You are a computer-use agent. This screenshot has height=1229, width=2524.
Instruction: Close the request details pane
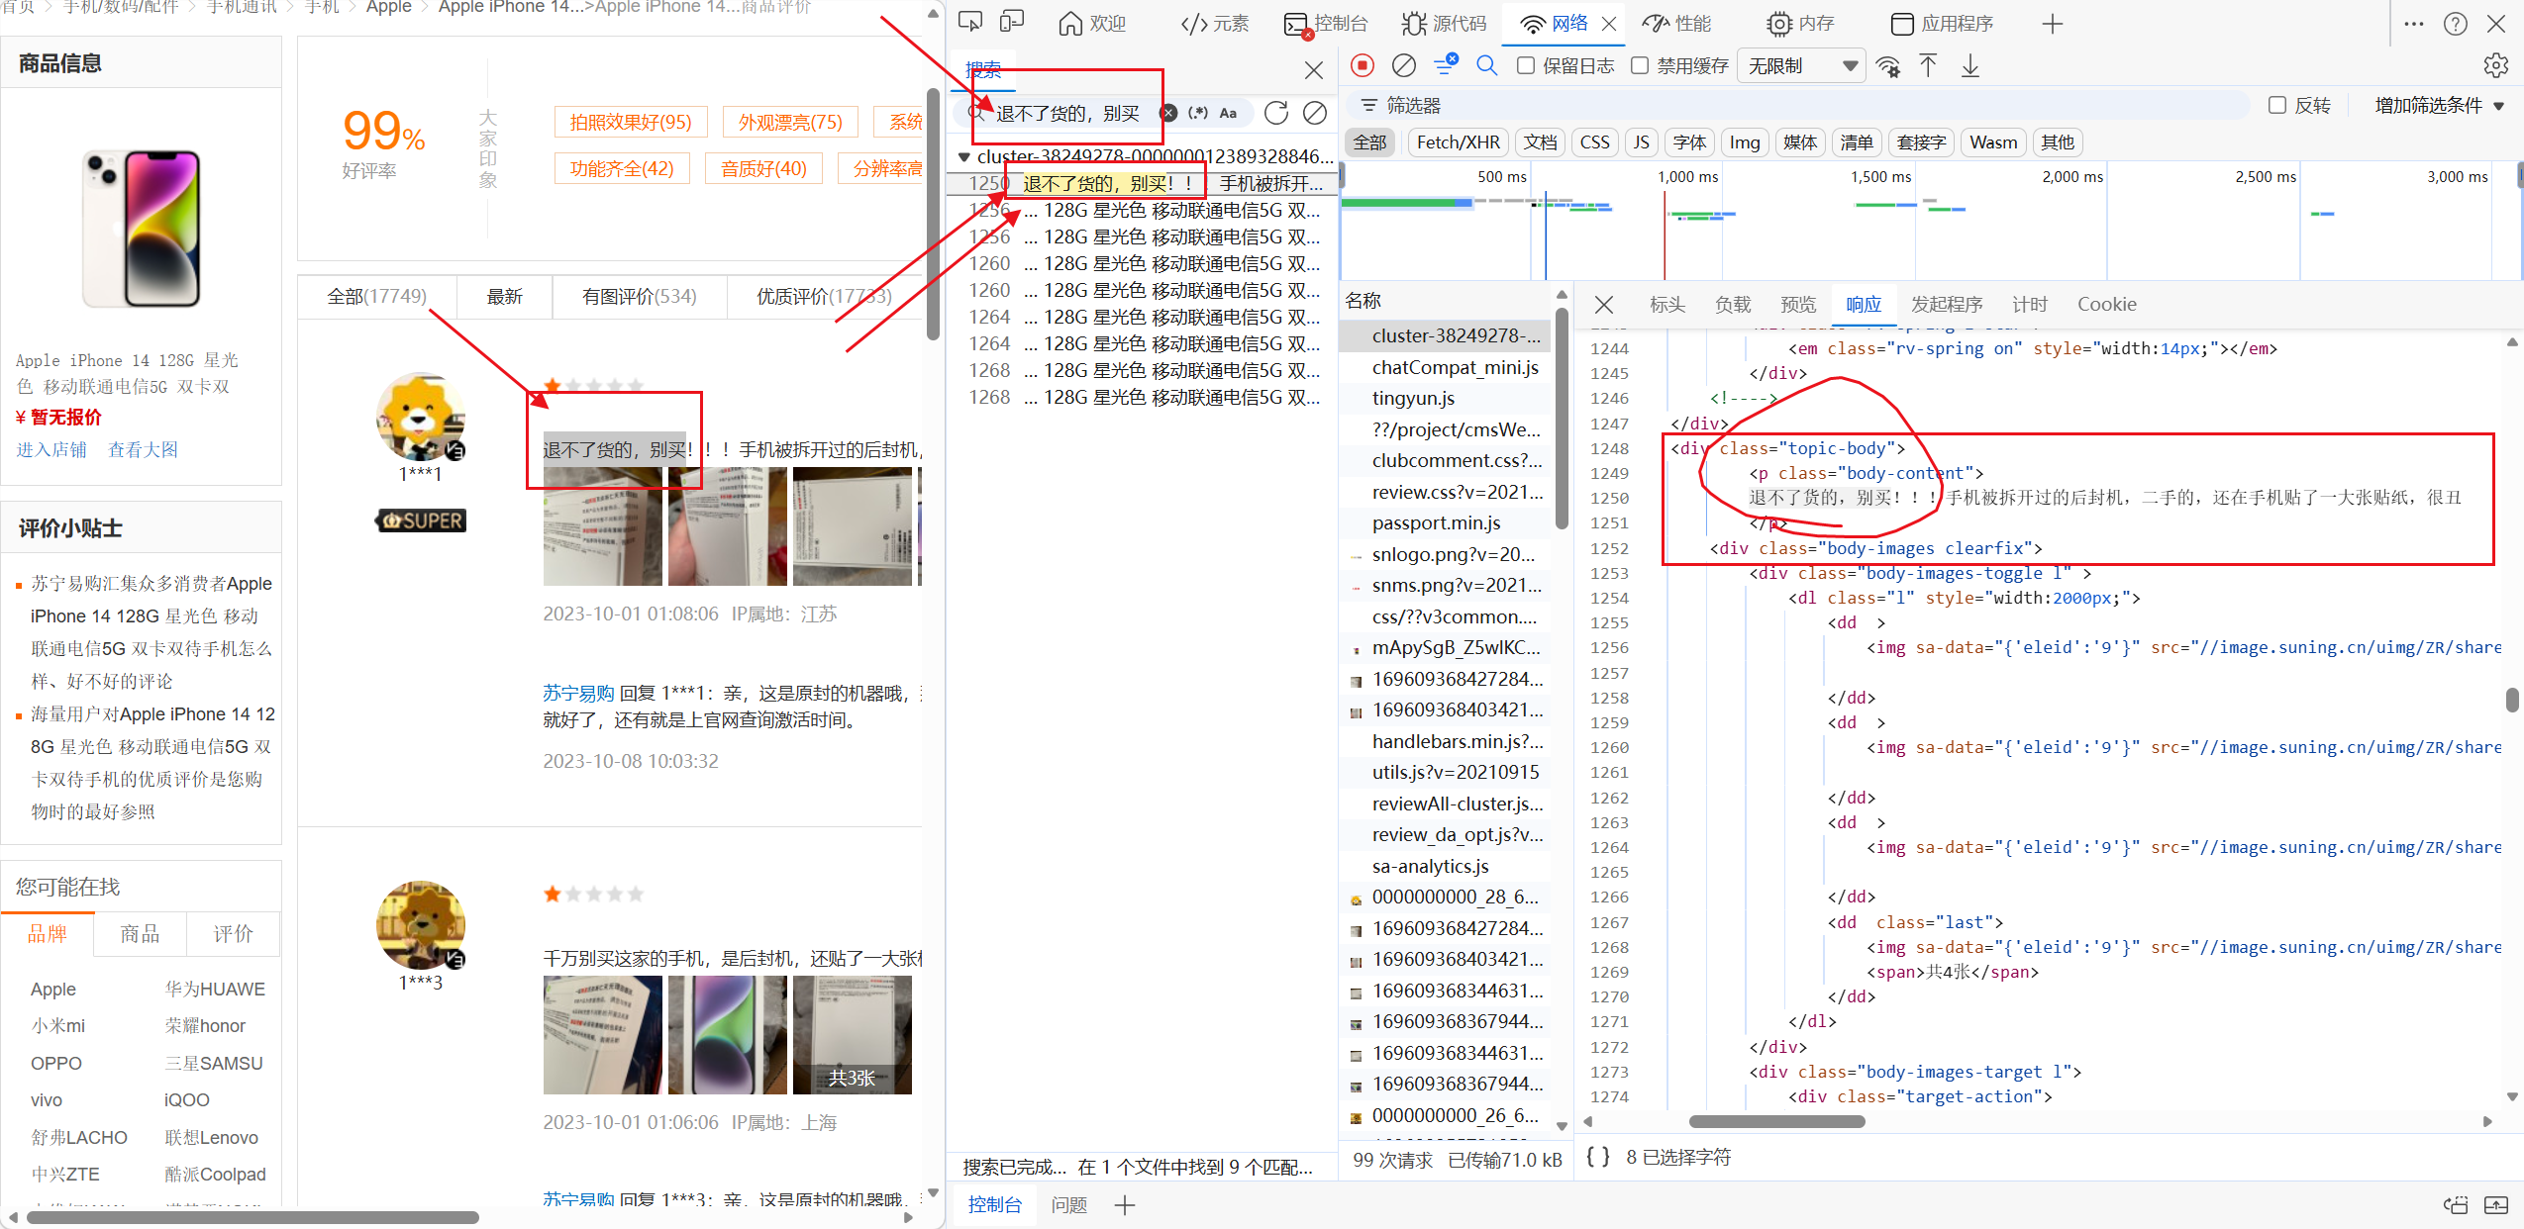click(x=1605, y=305)
